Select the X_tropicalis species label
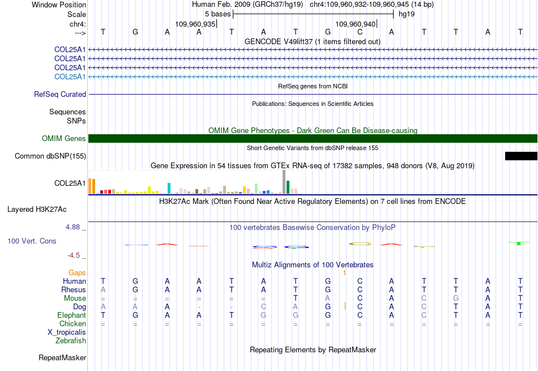The width and height of the screenshot is (538, 371). (67, 332)
